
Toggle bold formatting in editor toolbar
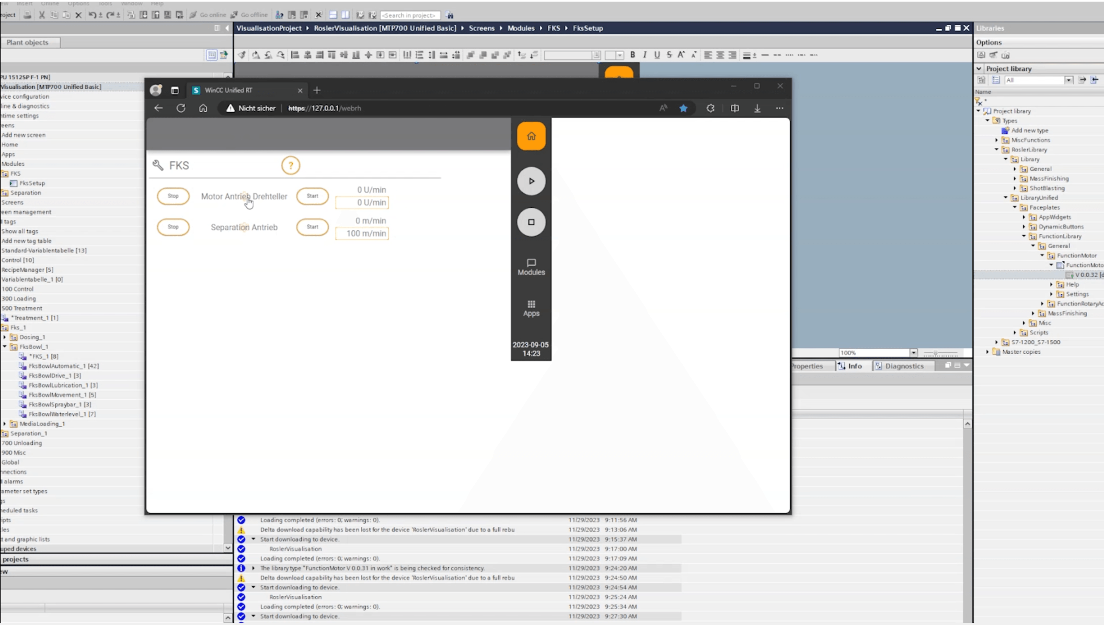(x=632, y=55)
